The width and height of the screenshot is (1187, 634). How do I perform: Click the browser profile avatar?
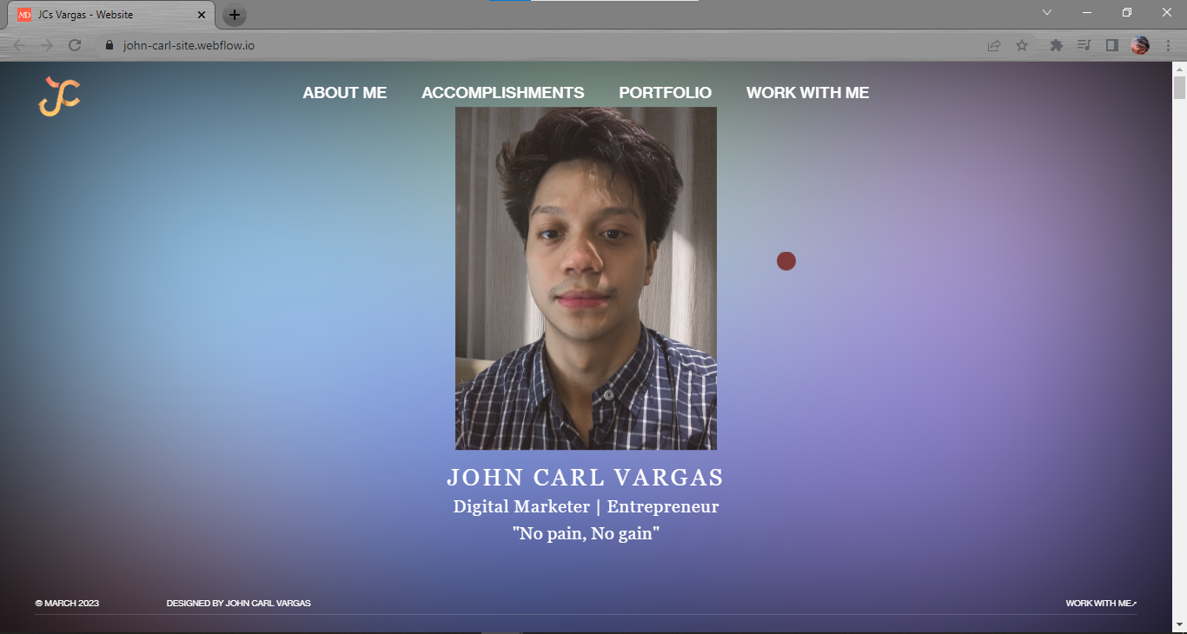(x=1139, y=45)
